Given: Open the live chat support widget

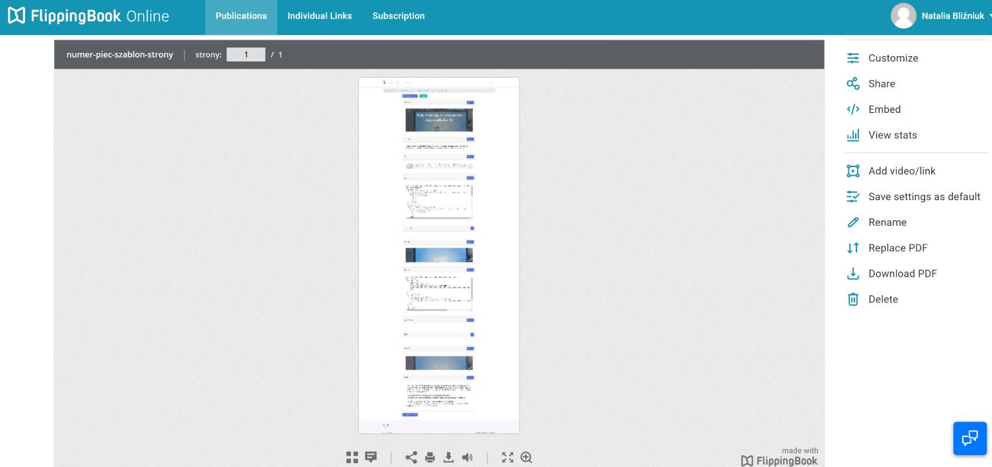Looking at the screenshot, I should [x=970, y=438].
